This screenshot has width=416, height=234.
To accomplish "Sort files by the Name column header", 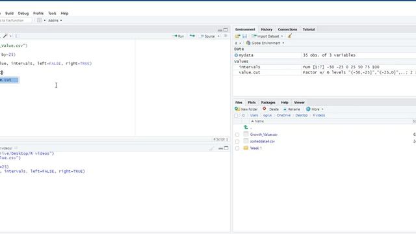I will (257, 122).
